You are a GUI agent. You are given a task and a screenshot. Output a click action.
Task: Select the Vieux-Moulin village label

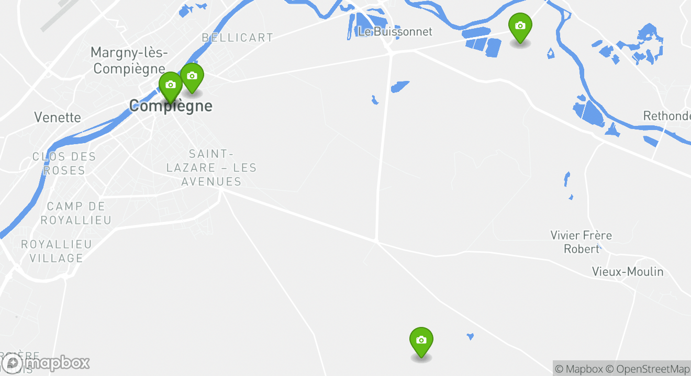coord(628,272)
